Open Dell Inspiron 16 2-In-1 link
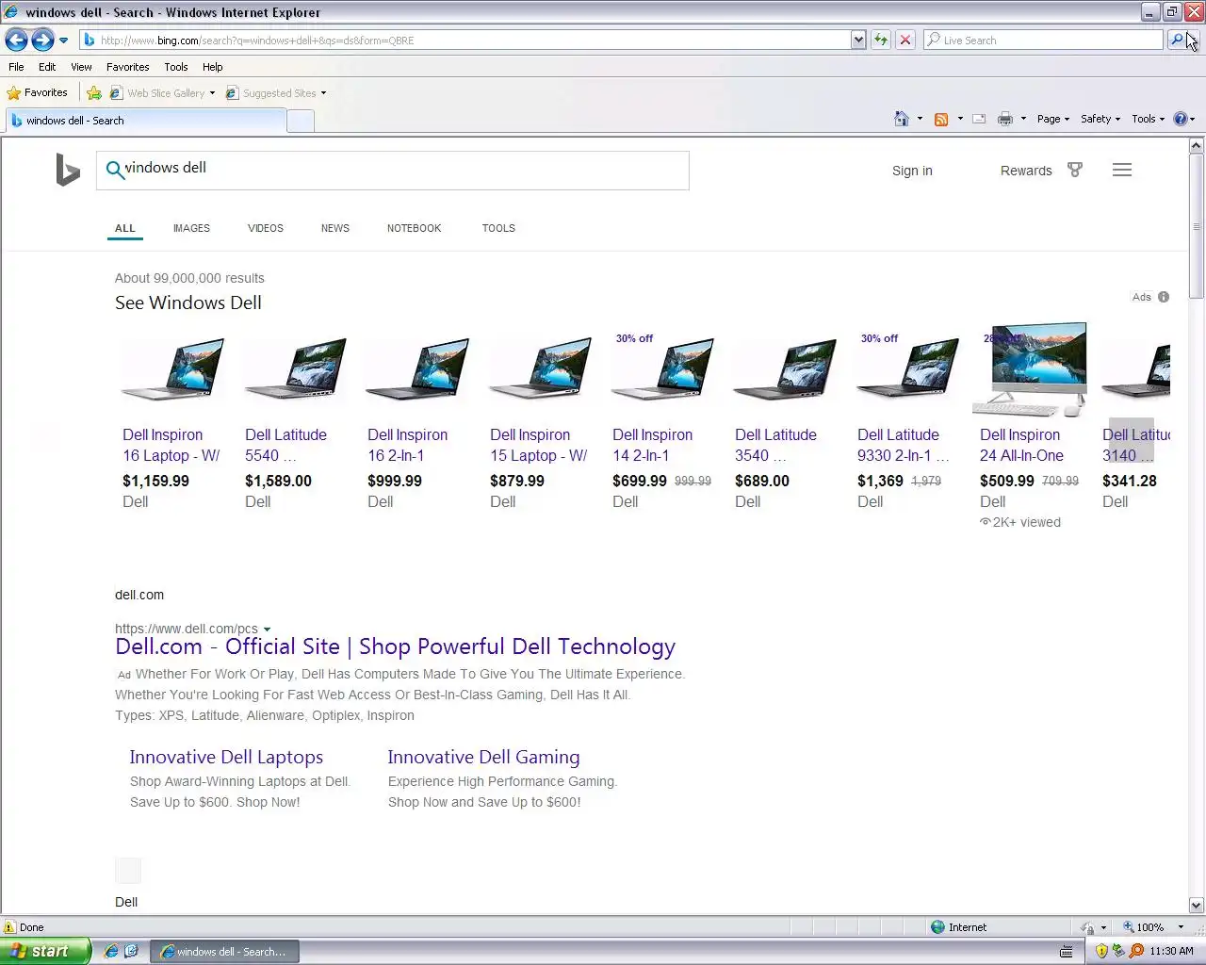The image size is (1206, 965). coord(407,445)
